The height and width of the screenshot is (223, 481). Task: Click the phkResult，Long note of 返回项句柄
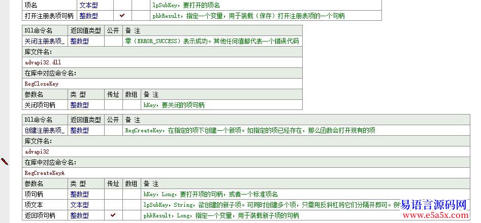[221, 215]
